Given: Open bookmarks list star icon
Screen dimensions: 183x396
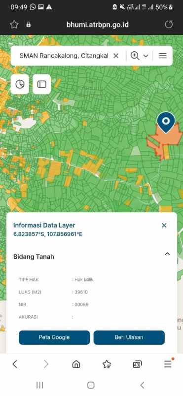Looking at the screenshot, I should [x=107, y=364].
